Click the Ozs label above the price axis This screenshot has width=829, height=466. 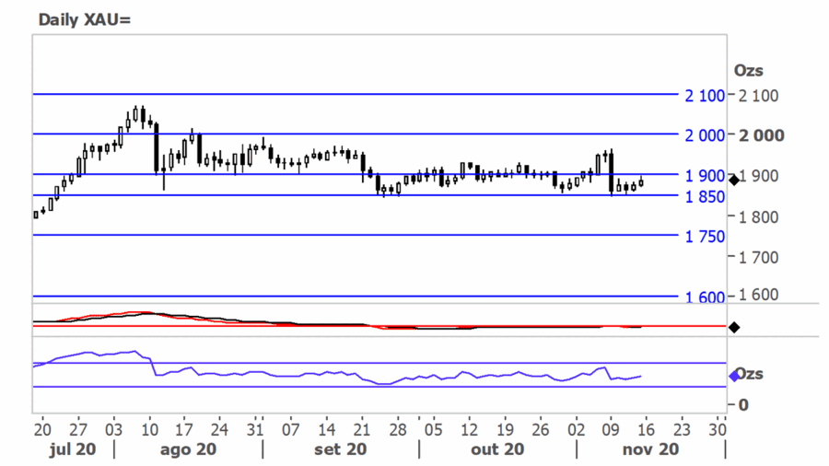pyautogui.click(x=748, y=70)
